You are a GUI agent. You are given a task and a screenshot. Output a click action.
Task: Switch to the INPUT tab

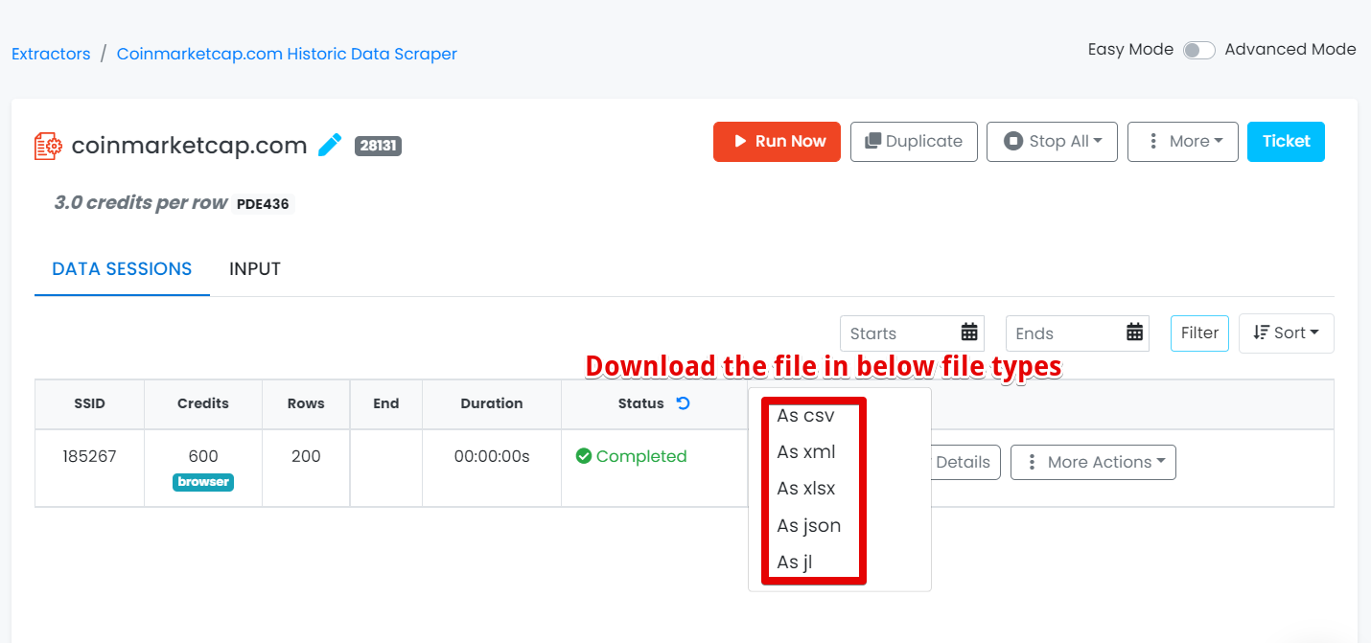[255, 269]
